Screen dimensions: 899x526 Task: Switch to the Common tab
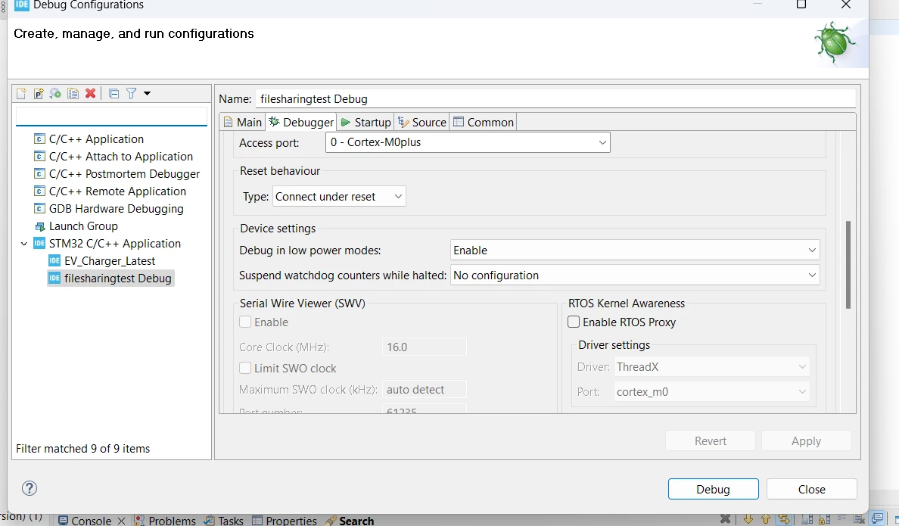click(484, 122)
